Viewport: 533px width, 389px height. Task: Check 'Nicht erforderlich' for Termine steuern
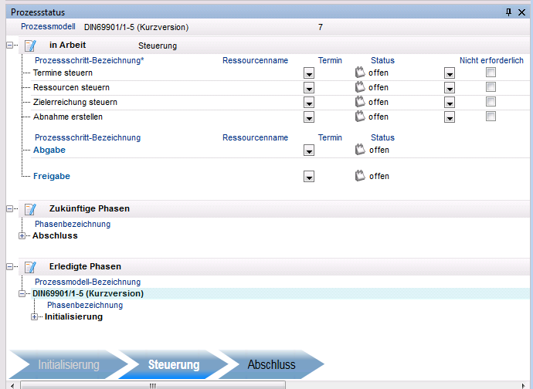click(491, 72)
